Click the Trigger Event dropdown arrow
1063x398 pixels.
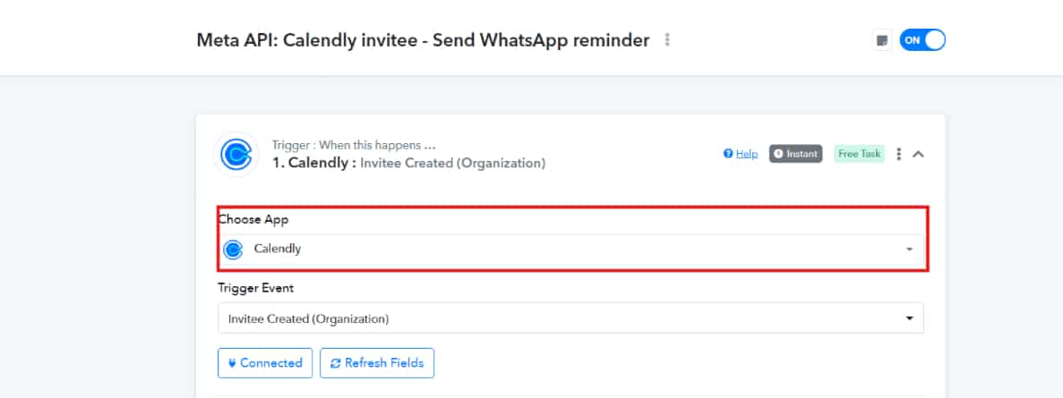coord(910,318)
